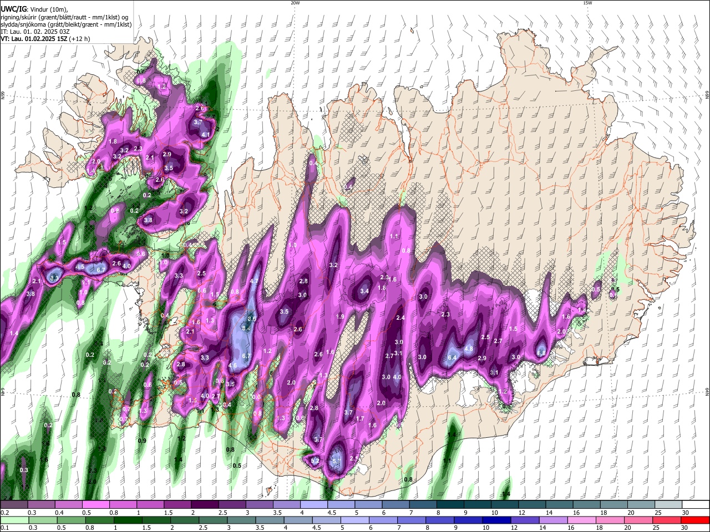Click the lavender swatch labeled 4, upper legend row

[314, 505]
